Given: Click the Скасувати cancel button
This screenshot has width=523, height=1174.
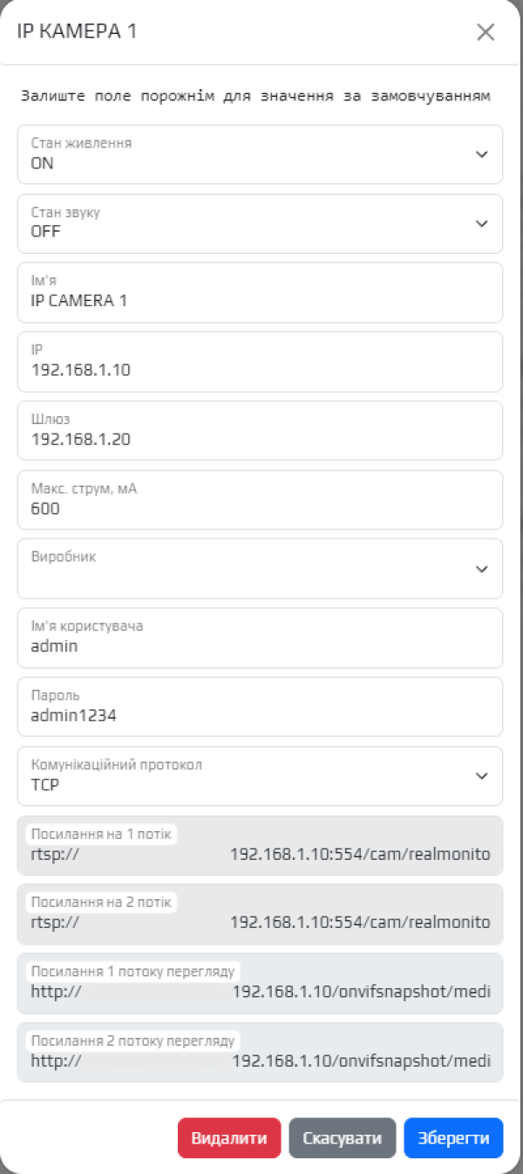Looking at the screenshot, I should tap(343, 1138).
